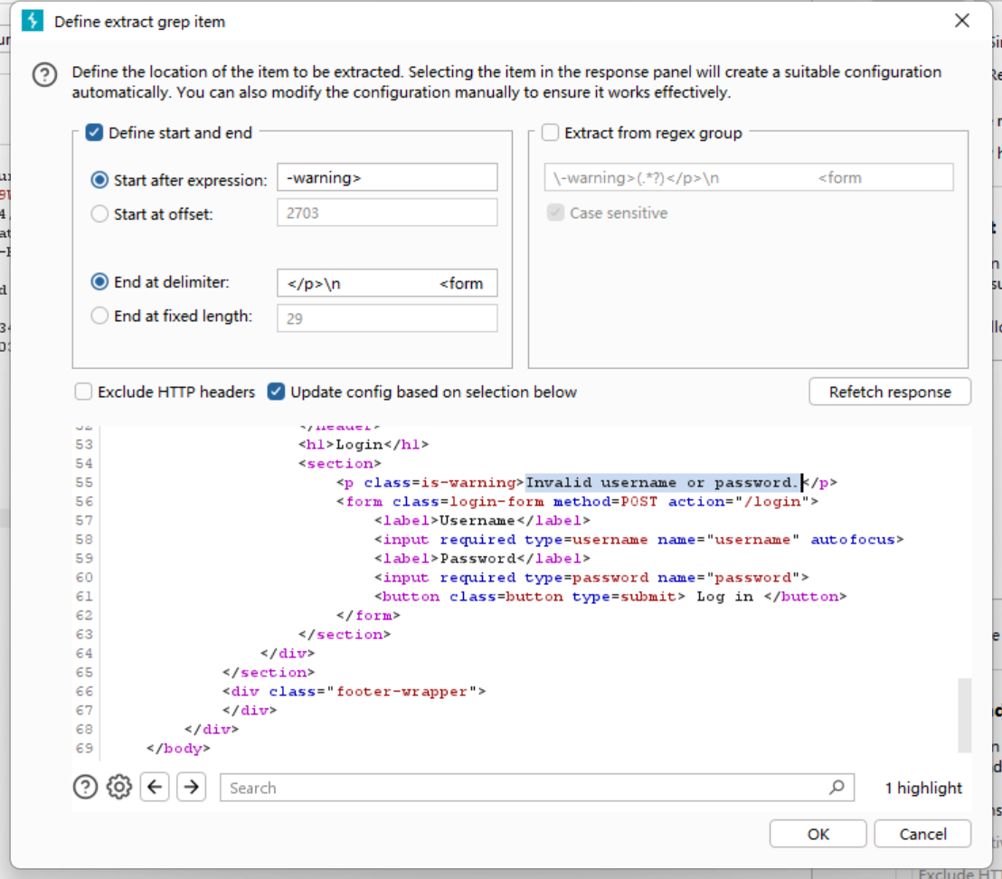Open the settings gear below the response viewer
Image resolution: width=1002 pixels, height=879 pixels.
pyautogui.click(x=118, y=787)
